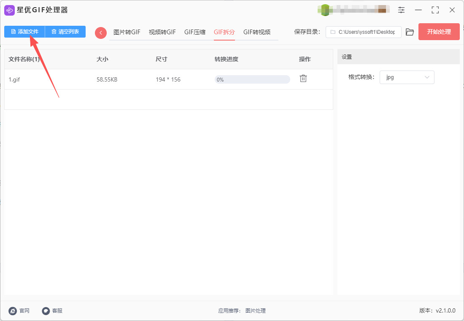The width and height of the screenshot is (464, 321).
Task: Click the app logo in title bar
Action: coord(9,10)
